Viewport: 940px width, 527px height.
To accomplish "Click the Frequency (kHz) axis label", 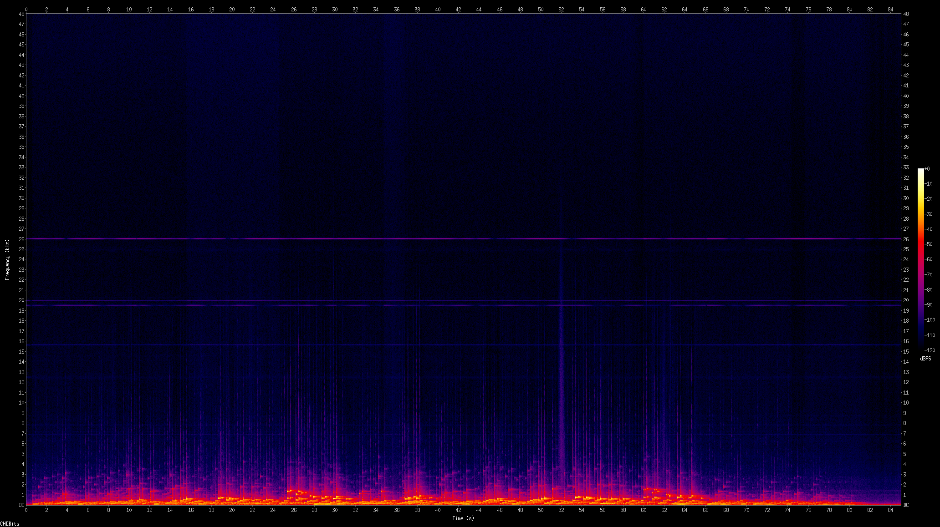I will [x=7, y=259].
